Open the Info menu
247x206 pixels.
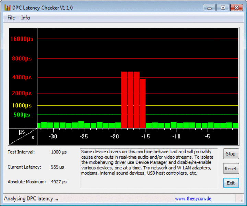pos(25,18)
